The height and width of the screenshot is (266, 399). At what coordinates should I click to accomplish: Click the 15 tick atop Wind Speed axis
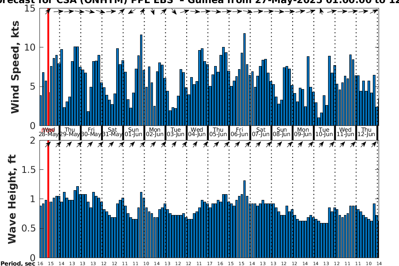[x=30, y=8]
